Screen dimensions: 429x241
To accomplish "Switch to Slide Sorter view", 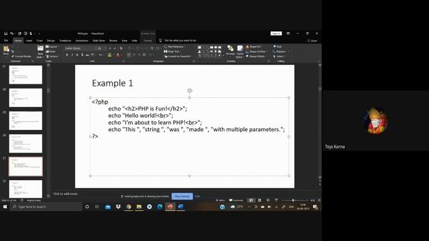I will coord(259,200).
